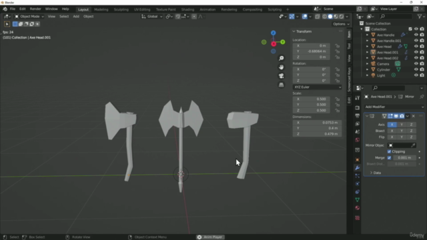The width and height of the screenshot is (427, 240).
Task: Click the pan hand icon in viewport
Action: pos(281,67)
